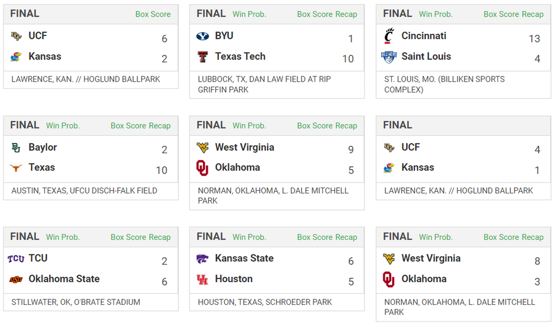The image size is (554, 326).
Task: Read Recap of TCU vs Oklahoma State
Action: tap(160, 237)
